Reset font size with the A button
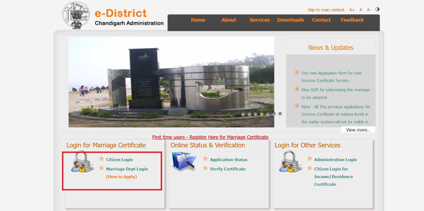 [x=361, y=10]
